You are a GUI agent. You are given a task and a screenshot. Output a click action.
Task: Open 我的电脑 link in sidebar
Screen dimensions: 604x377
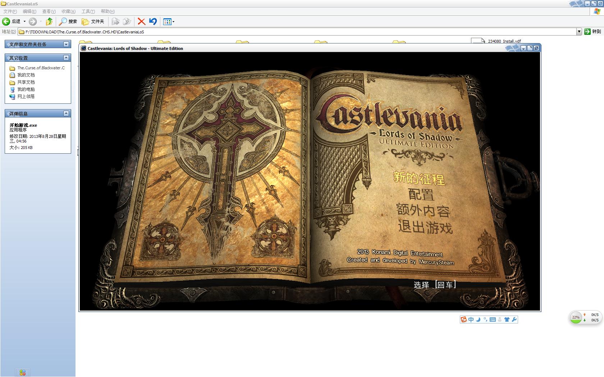click(22, 89)
